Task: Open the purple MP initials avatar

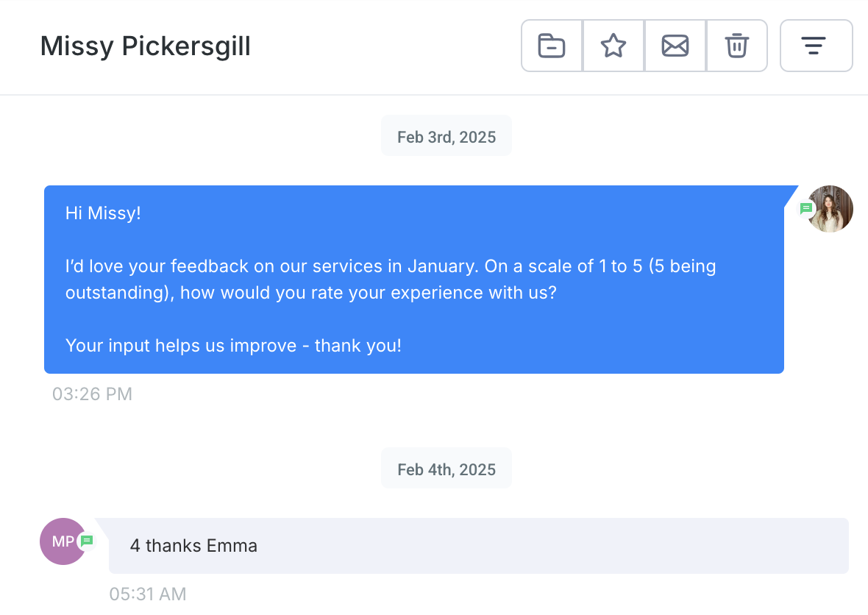Action: coord(60,541)
